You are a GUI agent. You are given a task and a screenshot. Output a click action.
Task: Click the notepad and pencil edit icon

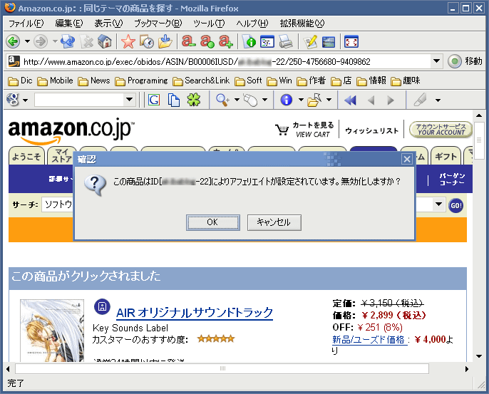click(309, 41)
